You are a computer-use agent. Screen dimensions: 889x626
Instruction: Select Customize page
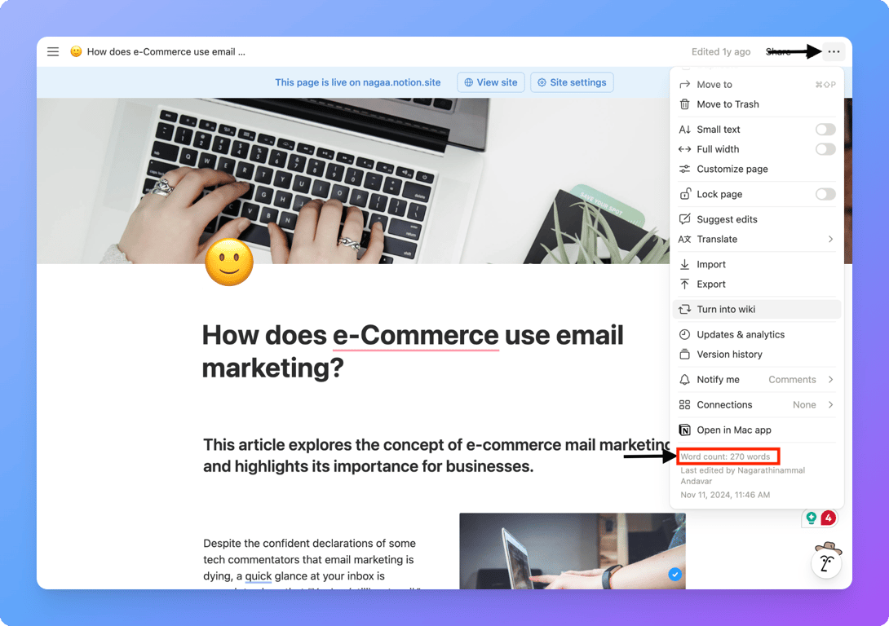point(757,169)
